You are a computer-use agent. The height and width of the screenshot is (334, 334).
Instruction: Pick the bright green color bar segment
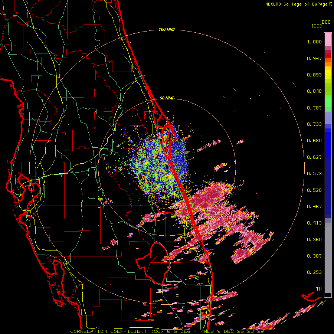coord(328,101)
